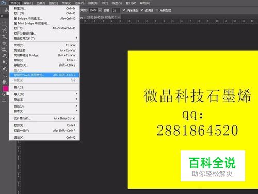This screenshot has width=258, height=194.
Task: Choose 退出(X) Ctrl+Q
Action: (x=44, y=137)
